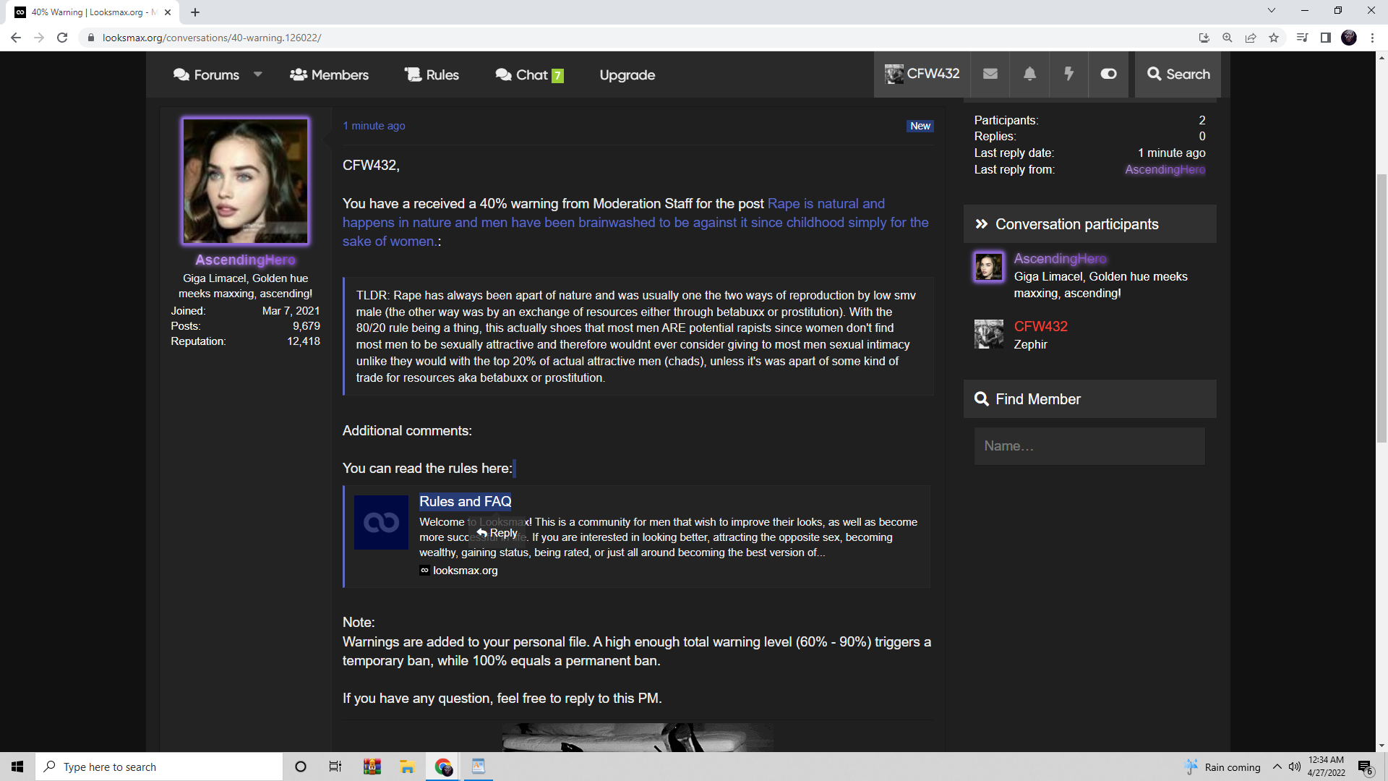The image size is (1388, 781).
Task: Open the Windows Start menu
Action: (17, 767)
